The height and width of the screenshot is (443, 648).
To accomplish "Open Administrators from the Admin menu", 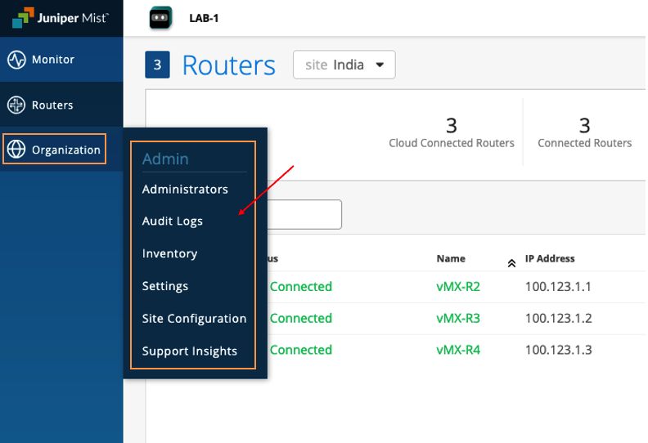I will point(185,189).
